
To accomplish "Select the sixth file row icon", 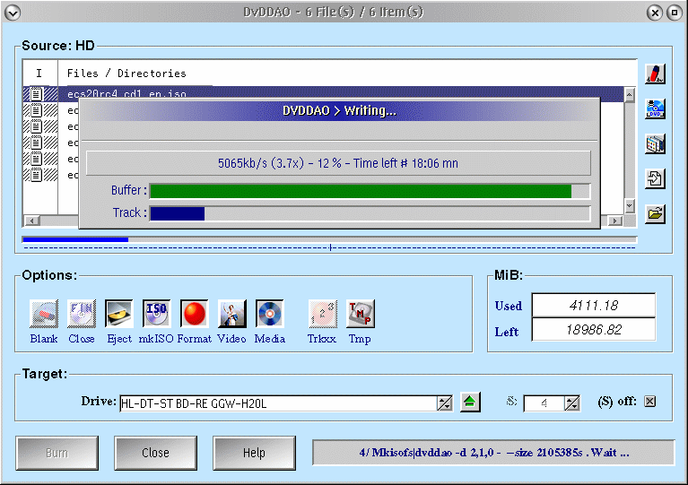I will coord(37,176).
